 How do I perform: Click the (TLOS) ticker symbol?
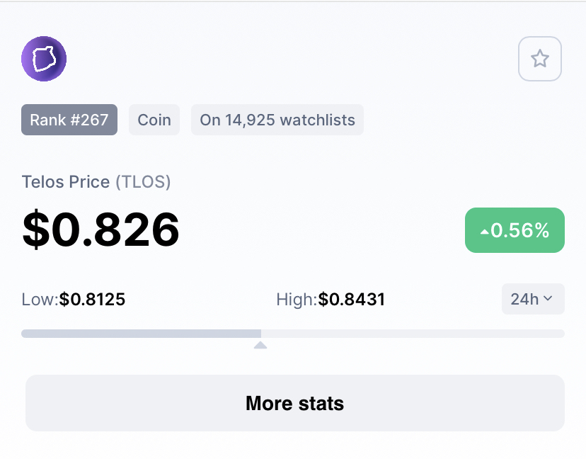tap(144, 182)
